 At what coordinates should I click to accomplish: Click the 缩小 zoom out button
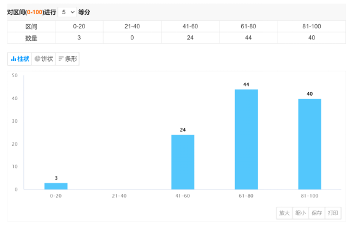pyautogui.click(x=301, y=213)
